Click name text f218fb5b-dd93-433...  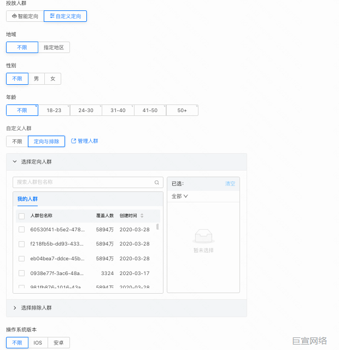point(57,244)
